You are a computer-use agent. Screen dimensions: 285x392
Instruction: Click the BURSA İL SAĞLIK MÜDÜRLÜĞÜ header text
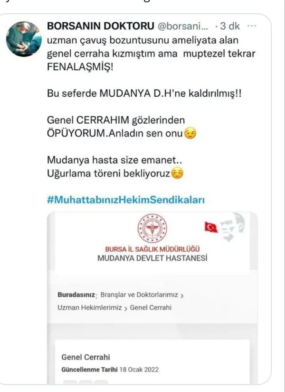click(152, 249)
